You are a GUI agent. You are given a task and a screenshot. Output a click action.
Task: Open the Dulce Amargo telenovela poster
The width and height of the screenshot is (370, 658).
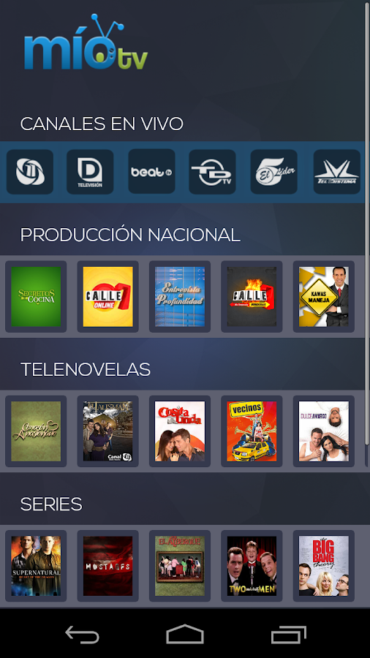pyautogui.click(x=323, y=431)
